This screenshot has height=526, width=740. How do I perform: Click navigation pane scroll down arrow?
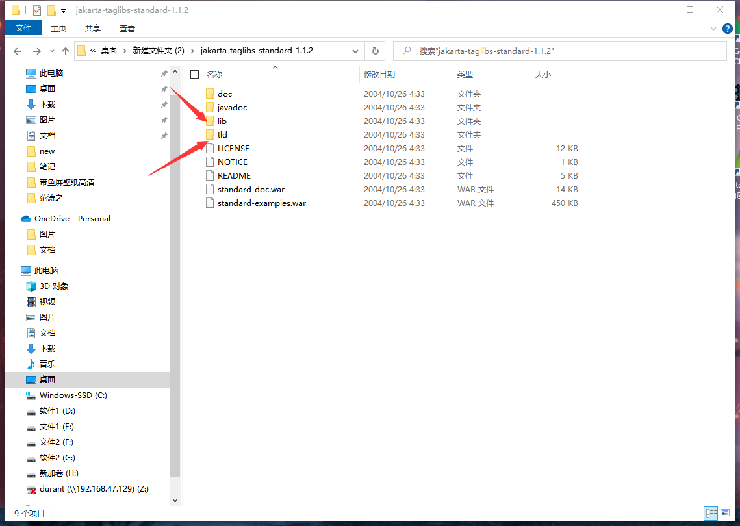175,501
